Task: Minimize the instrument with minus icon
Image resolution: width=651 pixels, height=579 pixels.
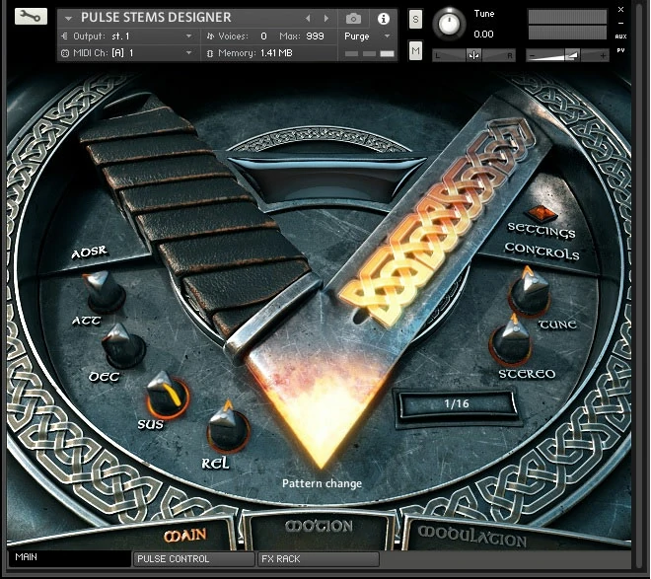Action: click(620, 24)
